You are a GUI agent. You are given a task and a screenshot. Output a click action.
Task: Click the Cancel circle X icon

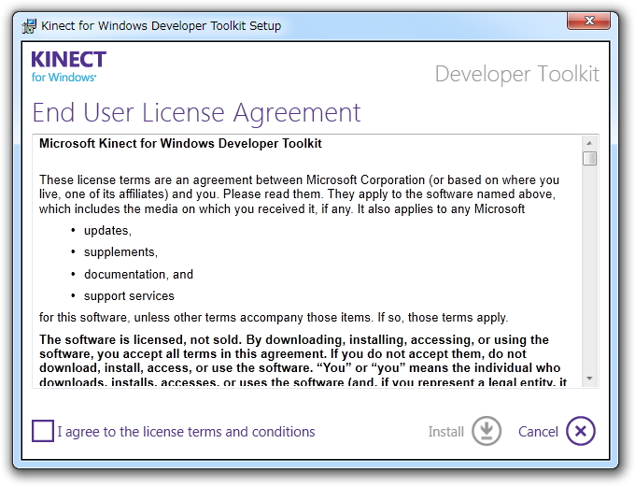pos(581,431)
